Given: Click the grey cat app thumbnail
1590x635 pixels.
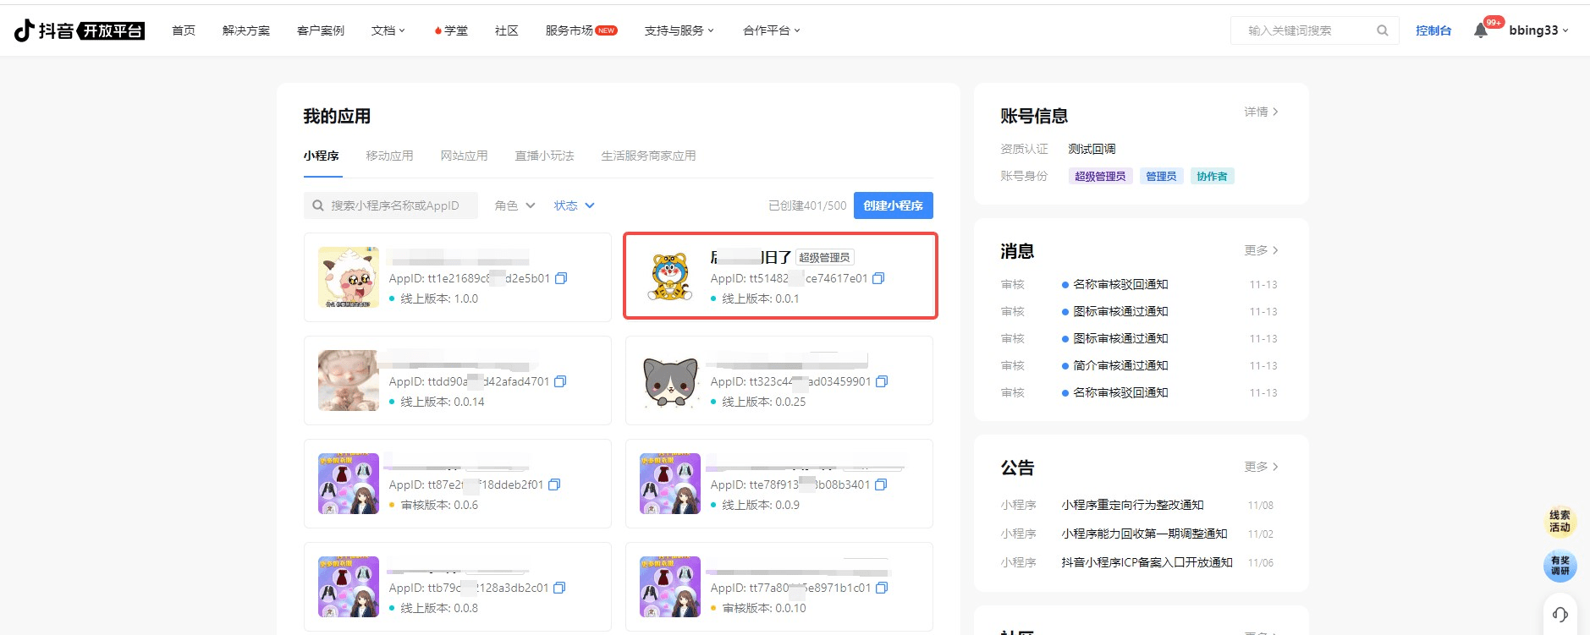Looking at the screenshot, I should click(x=670, y=380).
